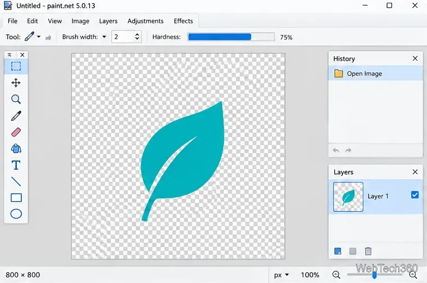Select the Move tool
The image size is (427, 283).
16,83
